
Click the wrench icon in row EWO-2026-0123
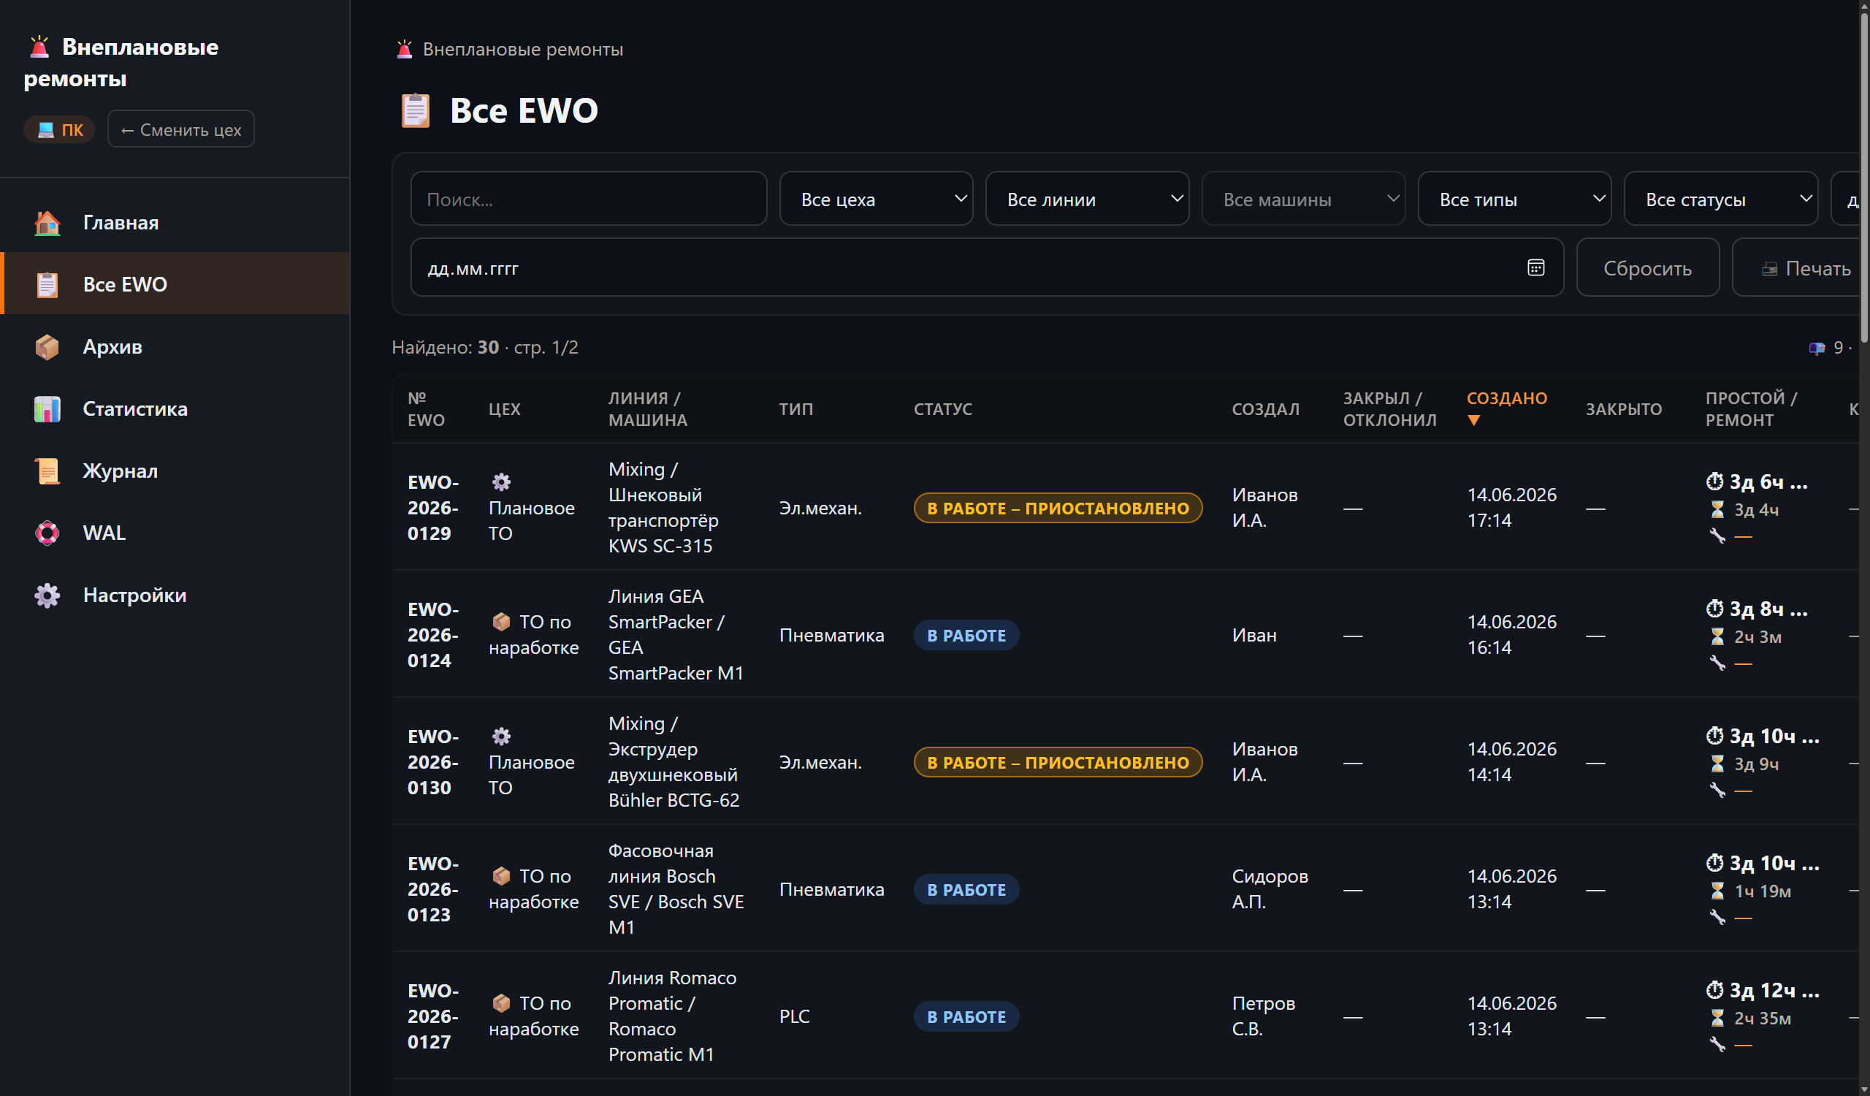[1717, 918]
